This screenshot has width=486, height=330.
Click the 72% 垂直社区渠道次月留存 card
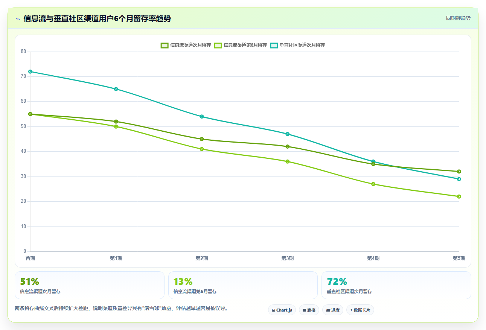[396, 285]
